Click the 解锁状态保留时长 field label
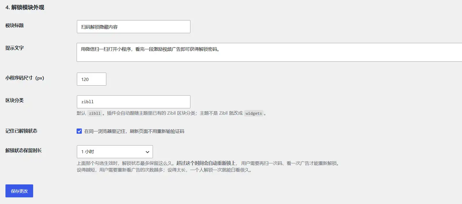Screen dimensions: 462x204 pos(24,150)
